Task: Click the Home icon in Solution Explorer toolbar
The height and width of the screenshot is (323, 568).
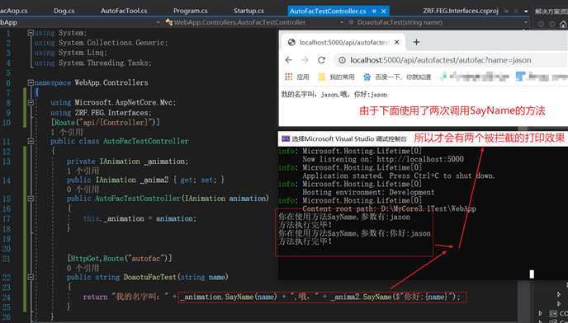Action: click(563, 24)
